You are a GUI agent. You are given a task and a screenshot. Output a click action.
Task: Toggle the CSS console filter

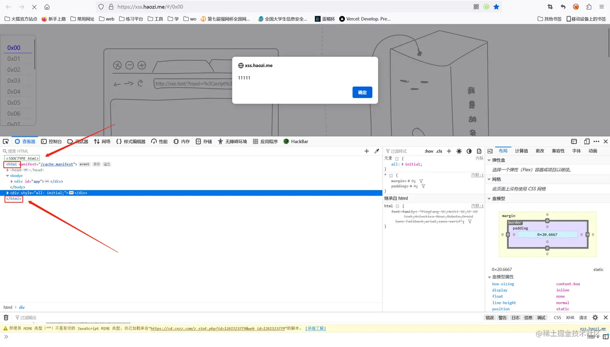pos(558,318)
